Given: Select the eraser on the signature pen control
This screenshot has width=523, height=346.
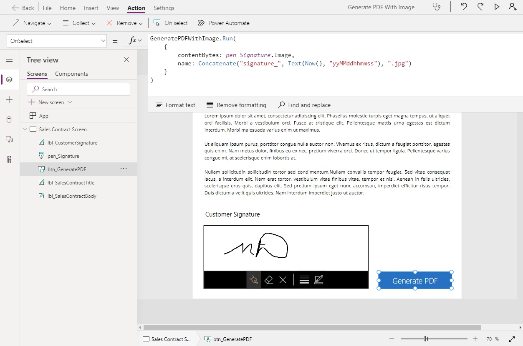Looking at the screenshot, I should pos(268,279).
